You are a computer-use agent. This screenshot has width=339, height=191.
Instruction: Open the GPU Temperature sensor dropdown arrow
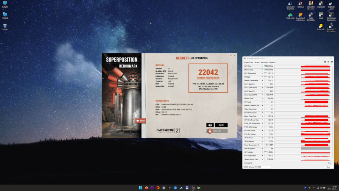tap(262, 73)
